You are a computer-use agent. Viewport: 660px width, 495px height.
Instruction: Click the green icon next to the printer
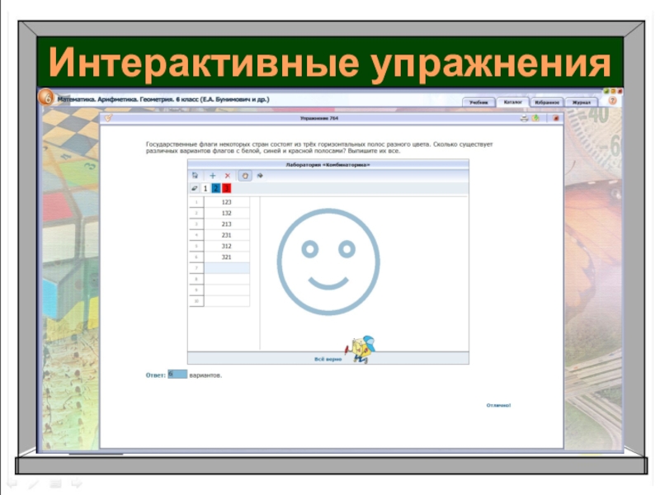pyautogui.click(x=535, y=118)
